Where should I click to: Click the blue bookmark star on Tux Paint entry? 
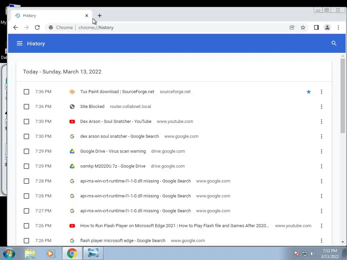pyautogui.click(x=309, y=92)
